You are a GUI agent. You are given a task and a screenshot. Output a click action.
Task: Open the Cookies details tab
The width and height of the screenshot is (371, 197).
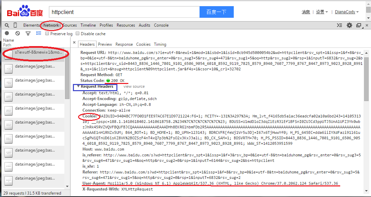click(x=143, y=44)
